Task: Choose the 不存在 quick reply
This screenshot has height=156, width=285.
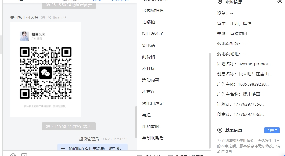Action: tap(148, 92)
